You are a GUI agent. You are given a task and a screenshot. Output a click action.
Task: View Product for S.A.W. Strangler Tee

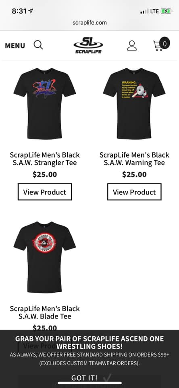coord(45,192)
